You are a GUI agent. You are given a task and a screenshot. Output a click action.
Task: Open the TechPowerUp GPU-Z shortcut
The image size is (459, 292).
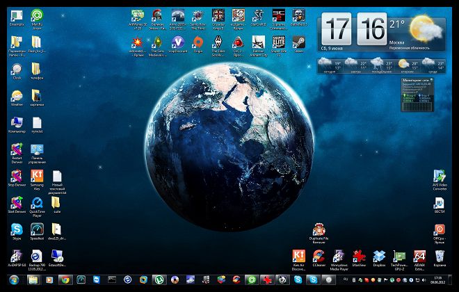coord(399,260)
